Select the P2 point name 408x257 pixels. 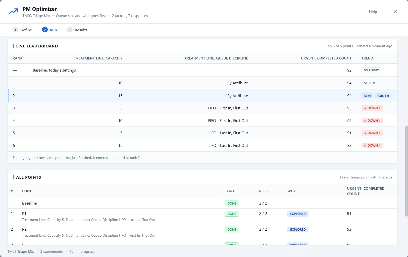(x=24, y=229)
